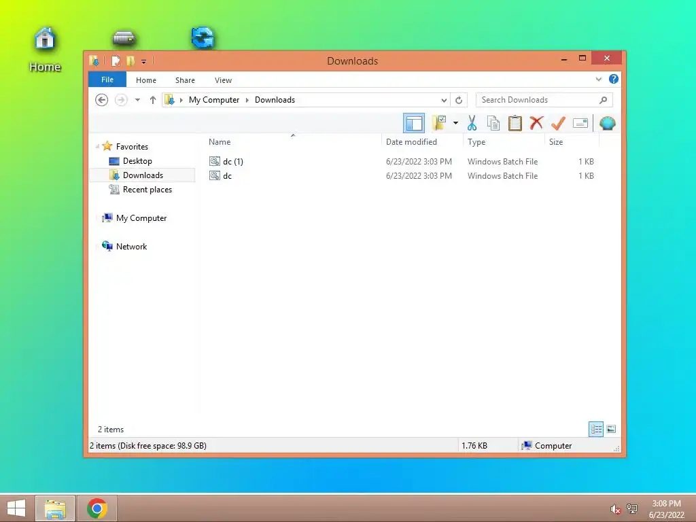Screen dimensions: 696x522
Task: Click the muted speaker tray icon
Action: point(615,509)
